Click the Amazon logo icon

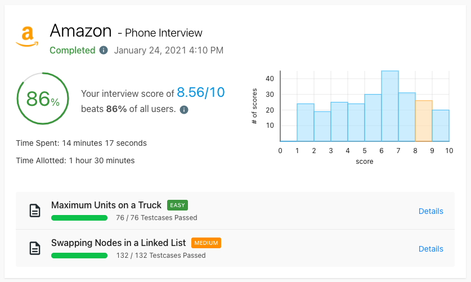[27, 37]
